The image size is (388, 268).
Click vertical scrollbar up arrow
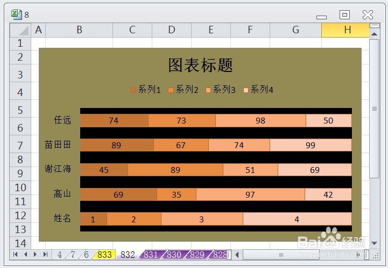tap(375, 34)
